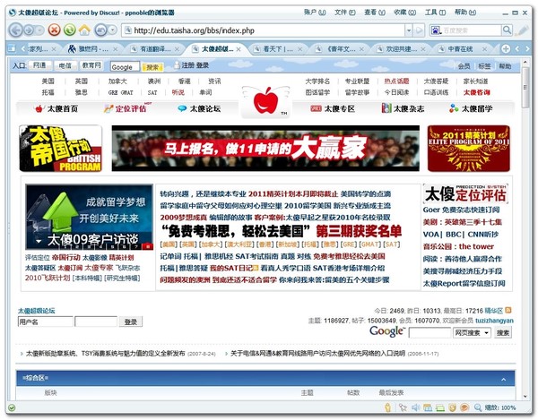
Task: Click the 网通 entry button
Action: 39,65
